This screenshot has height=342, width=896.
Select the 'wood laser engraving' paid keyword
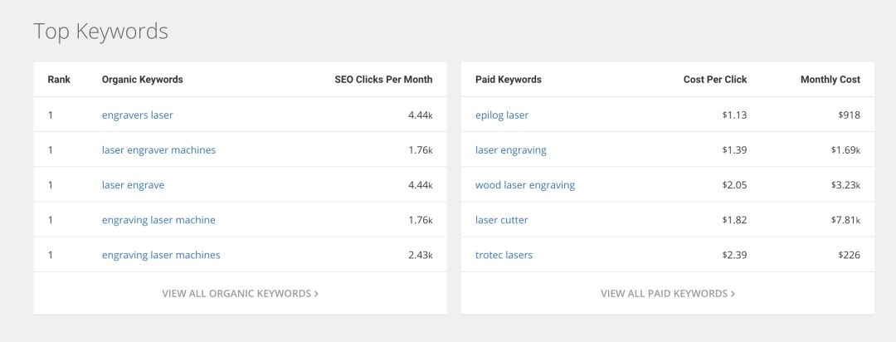pos(525,185)
